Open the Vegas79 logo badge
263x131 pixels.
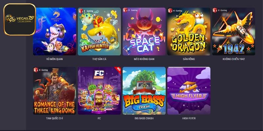(20, 19)
